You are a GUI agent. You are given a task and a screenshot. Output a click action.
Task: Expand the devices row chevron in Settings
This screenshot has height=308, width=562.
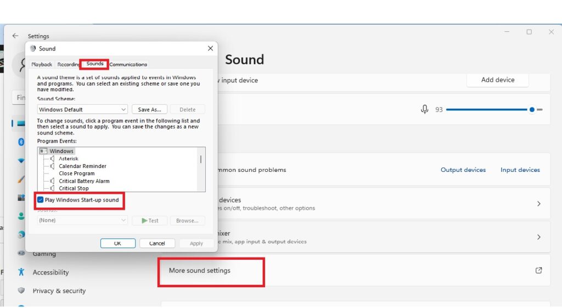click(x=539, y=204)
